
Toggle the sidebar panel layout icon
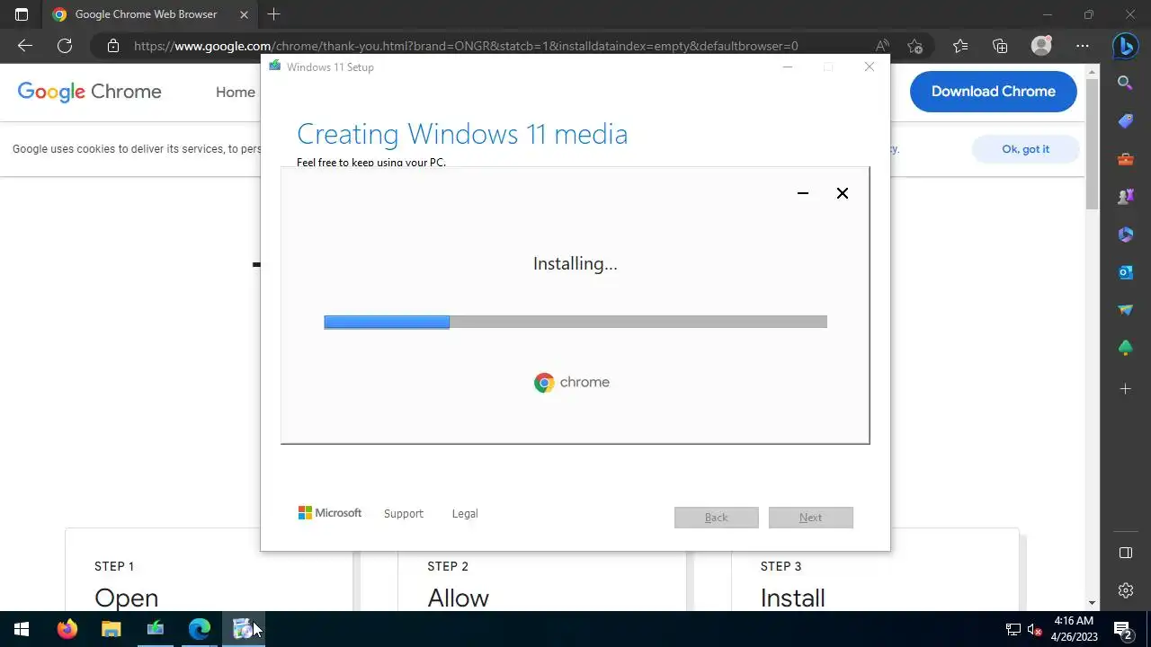1125,553
